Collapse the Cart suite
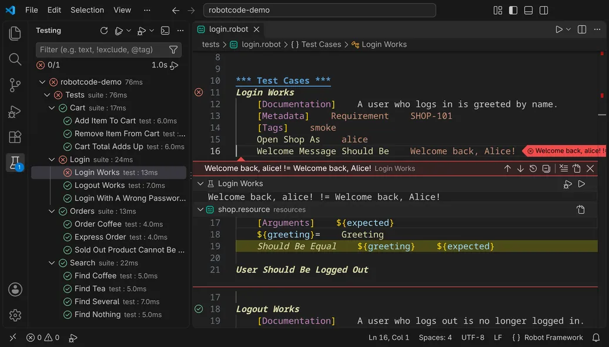The height and width of the screenshot is (347, 609). pos(52,108)
